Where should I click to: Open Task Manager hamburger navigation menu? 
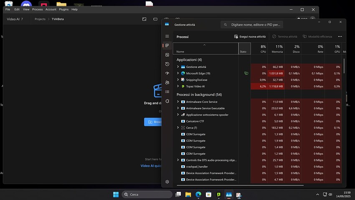click(x=167, y=36)
